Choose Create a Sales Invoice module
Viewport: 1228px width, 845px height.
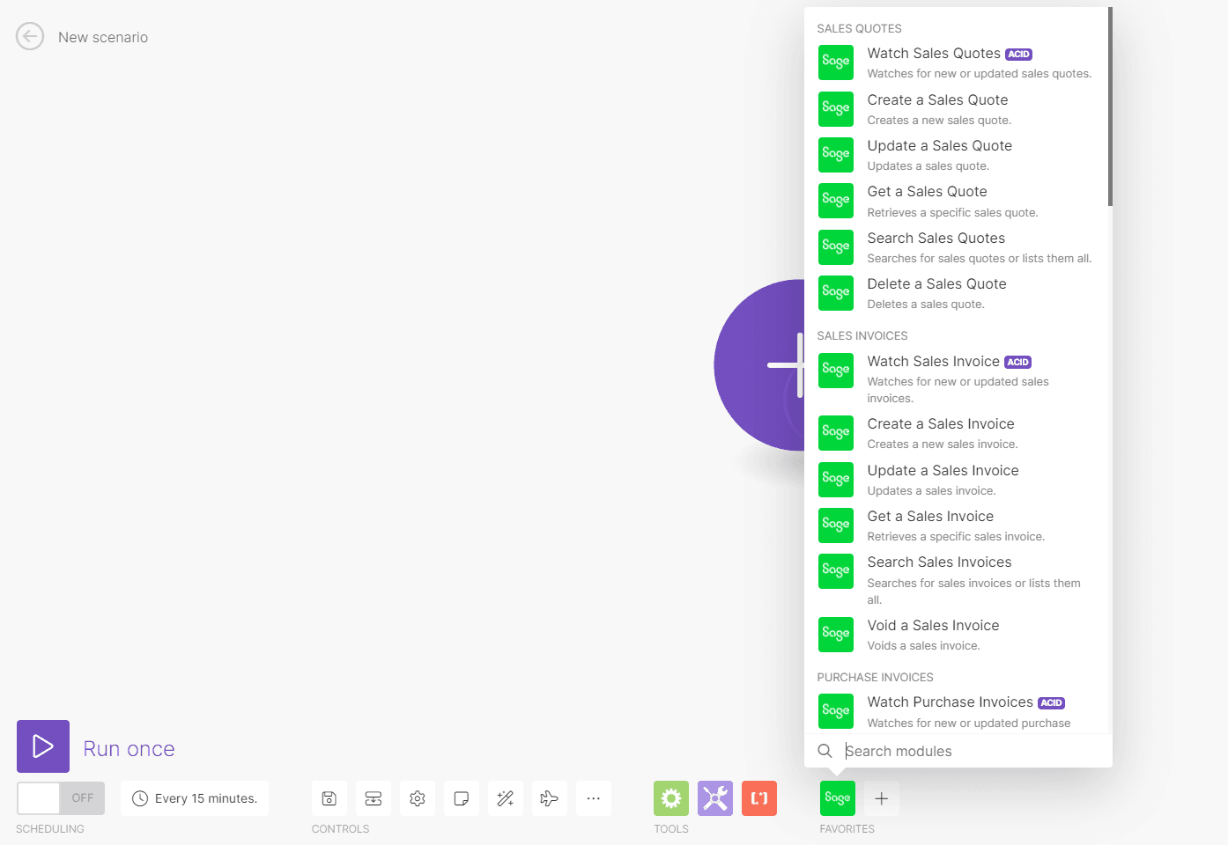941,423
